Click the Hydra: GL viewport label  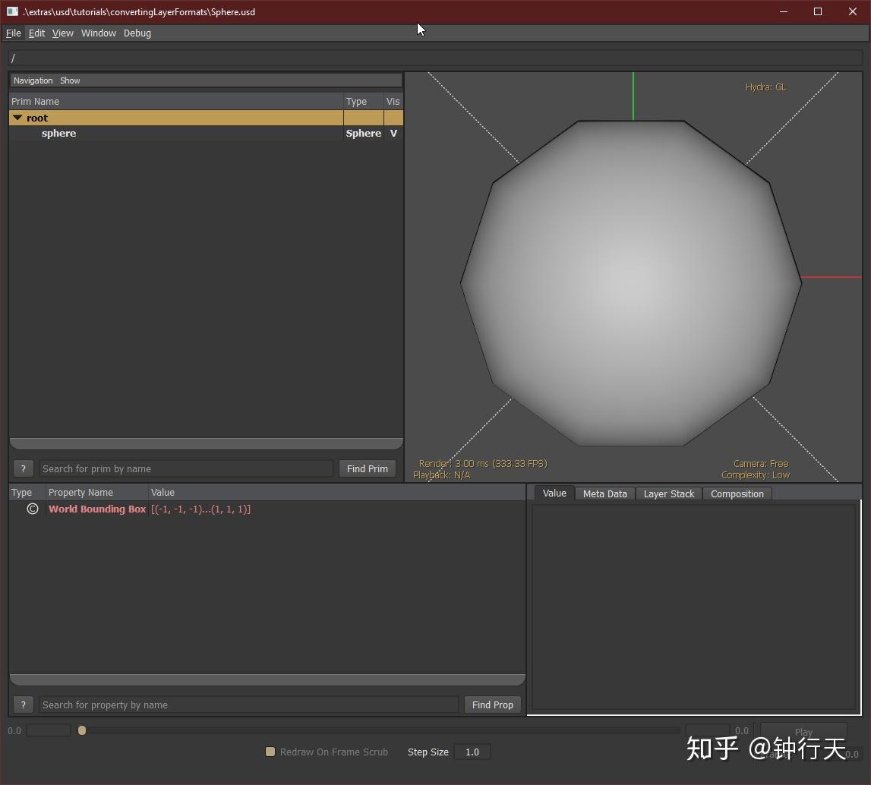pyautogui.click(x=765, y=87)
